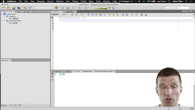
Task: Open macOS Spotlight search icon
Action: (x=186, y=1)
